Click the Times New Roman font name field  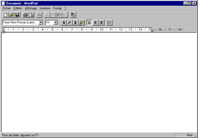pyautogui.click(x=21, y=22)
